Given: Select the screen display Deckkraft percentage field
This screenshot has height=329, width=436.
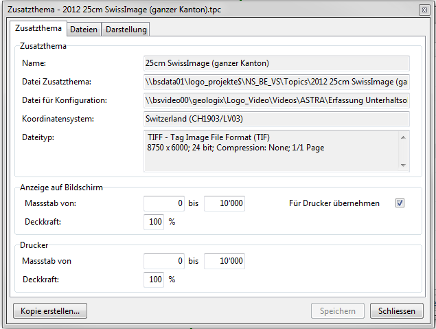Looking at the screenshot, I should coord(154,223).
